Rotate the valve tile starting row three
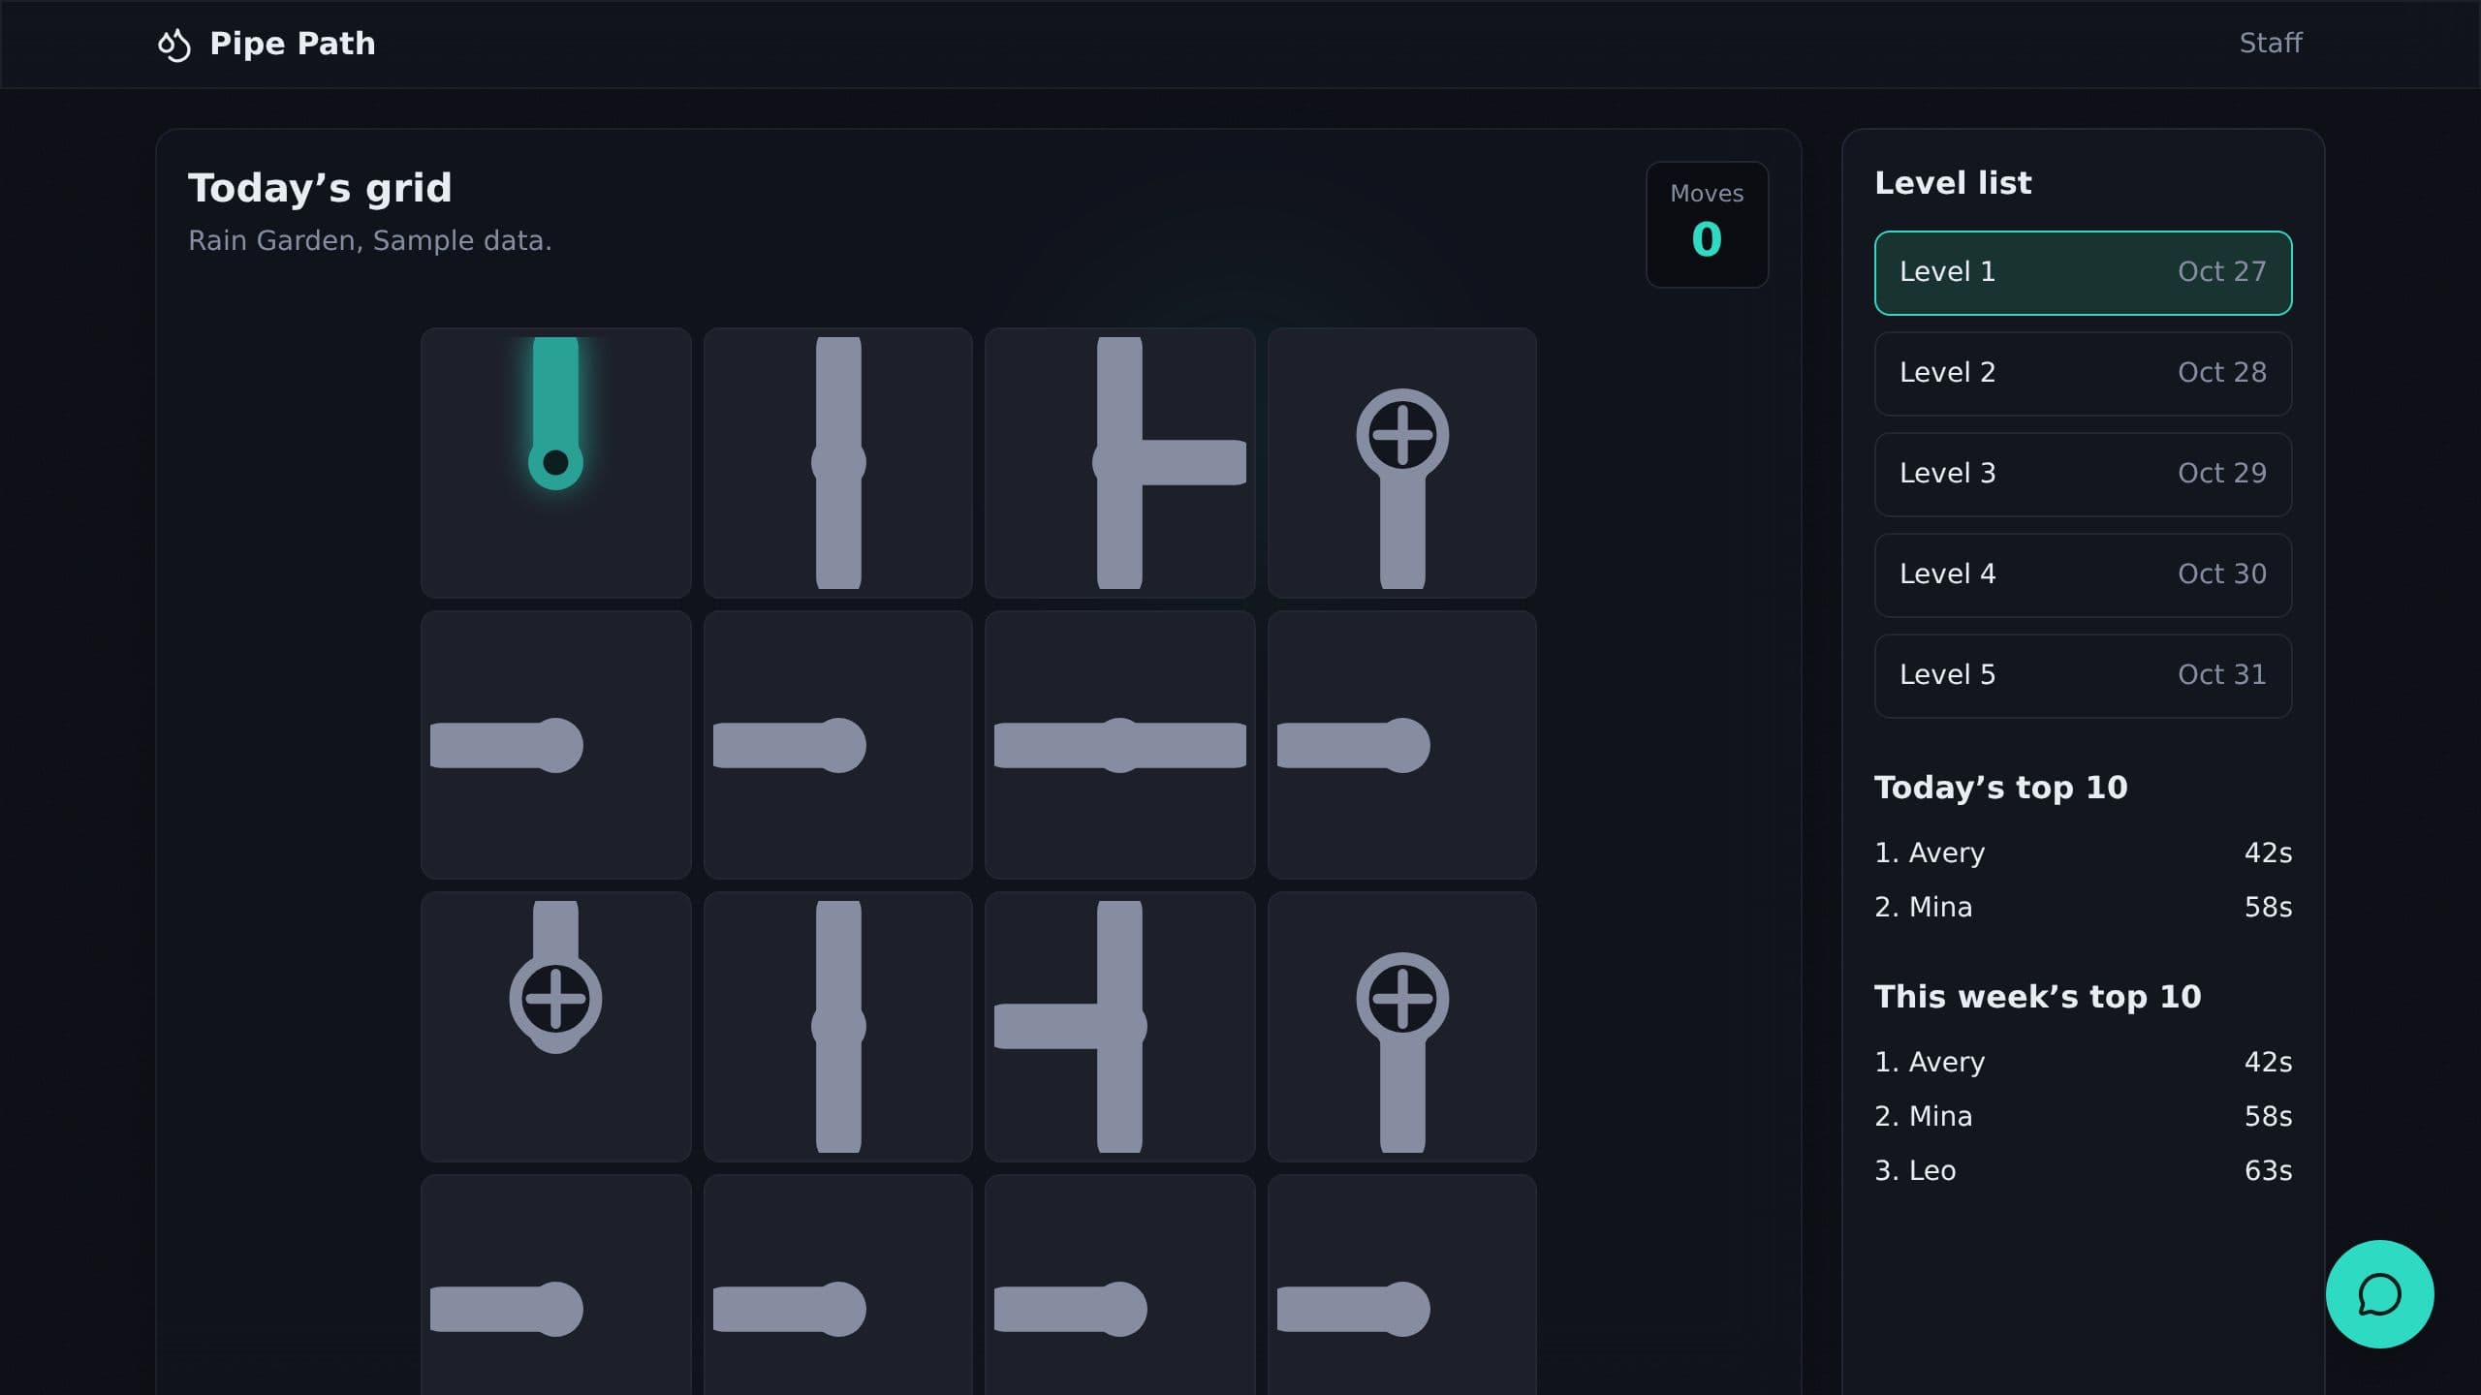The image size is (2481, 1395). pos(555,1027)
